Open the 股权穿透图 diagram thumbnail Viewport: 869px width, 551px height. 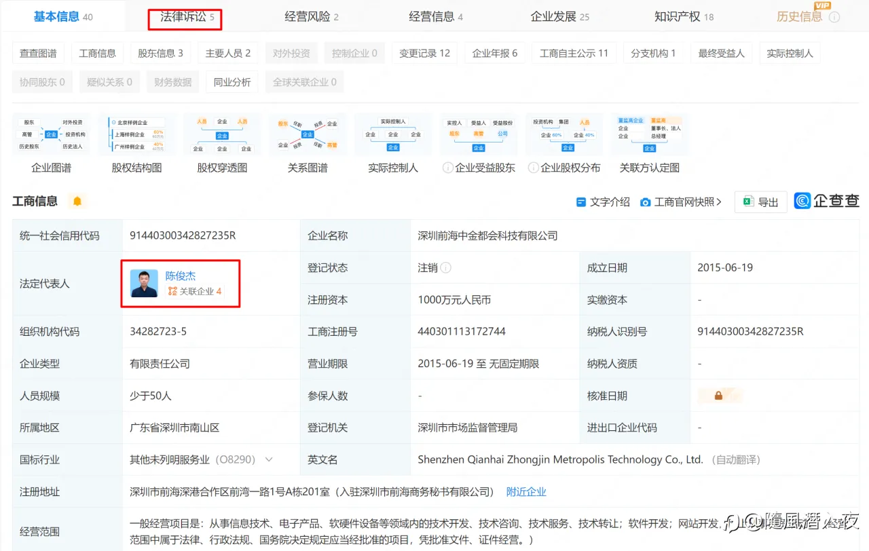click(x=222, y=134)
